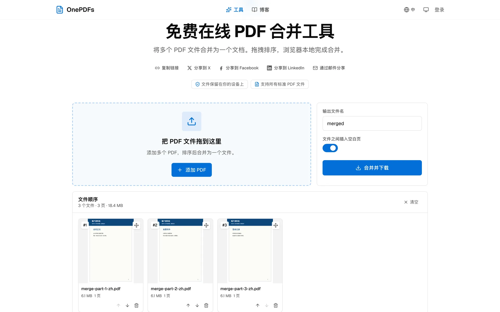Switch display theme via monitor icon
This screenshot has height=312, width=500.
(426, 10)
